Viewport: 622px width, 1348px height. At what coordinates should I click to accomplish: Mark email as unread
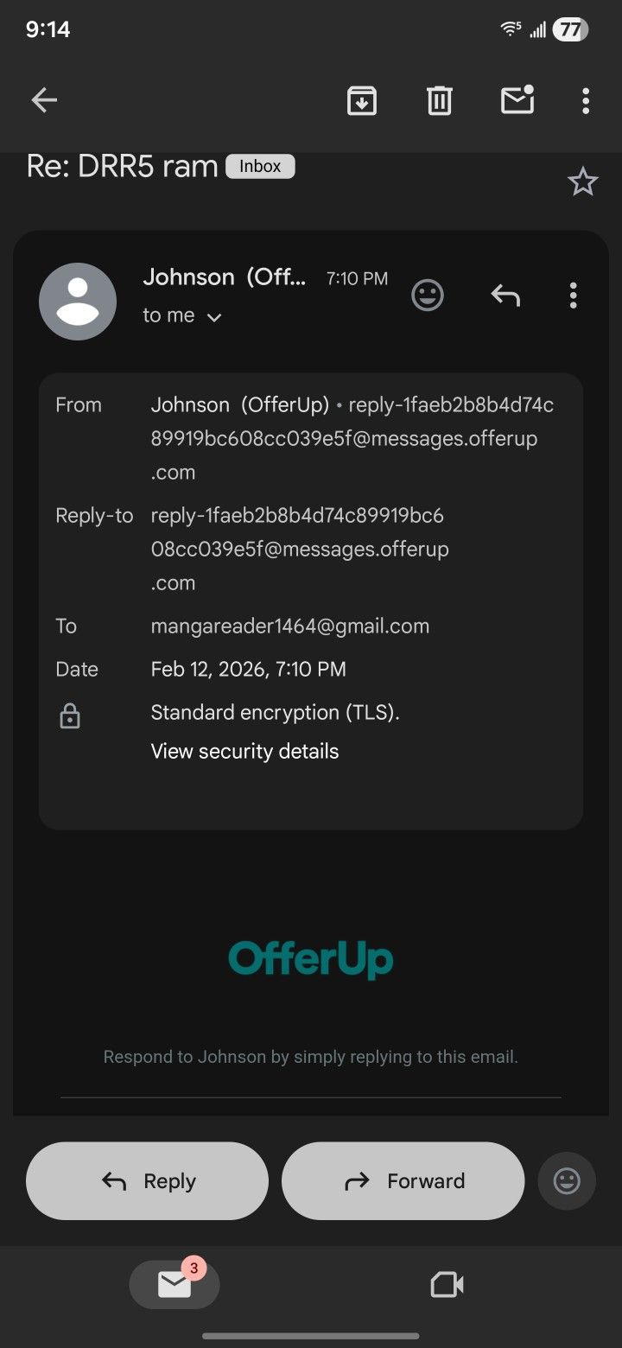pos(517,101)
